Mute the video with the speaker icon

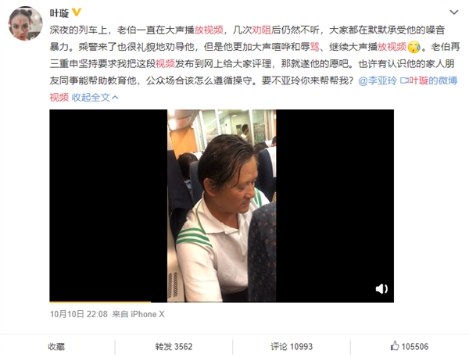[381, 288]
